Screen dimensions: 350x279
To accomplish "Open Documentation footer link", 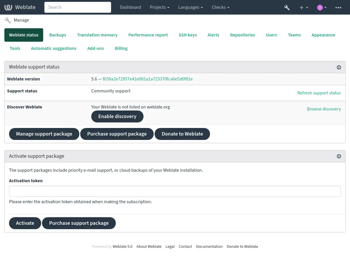I will pyautogui.click(x=209, y=247).
